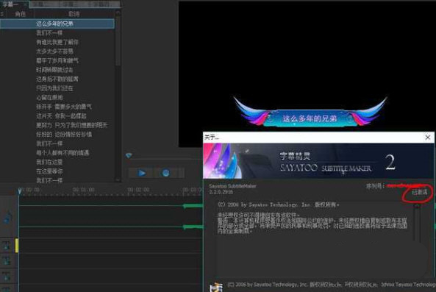436x292 pixels.
Task: Select lyric row 这么多年的兄弟
Action: tap(57, 24)
